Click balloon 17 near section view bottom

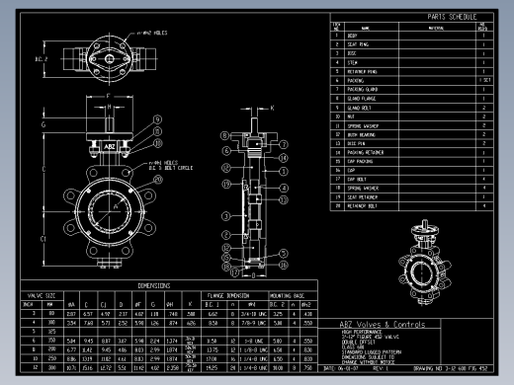pyautogui.click(x=234, y=272)
